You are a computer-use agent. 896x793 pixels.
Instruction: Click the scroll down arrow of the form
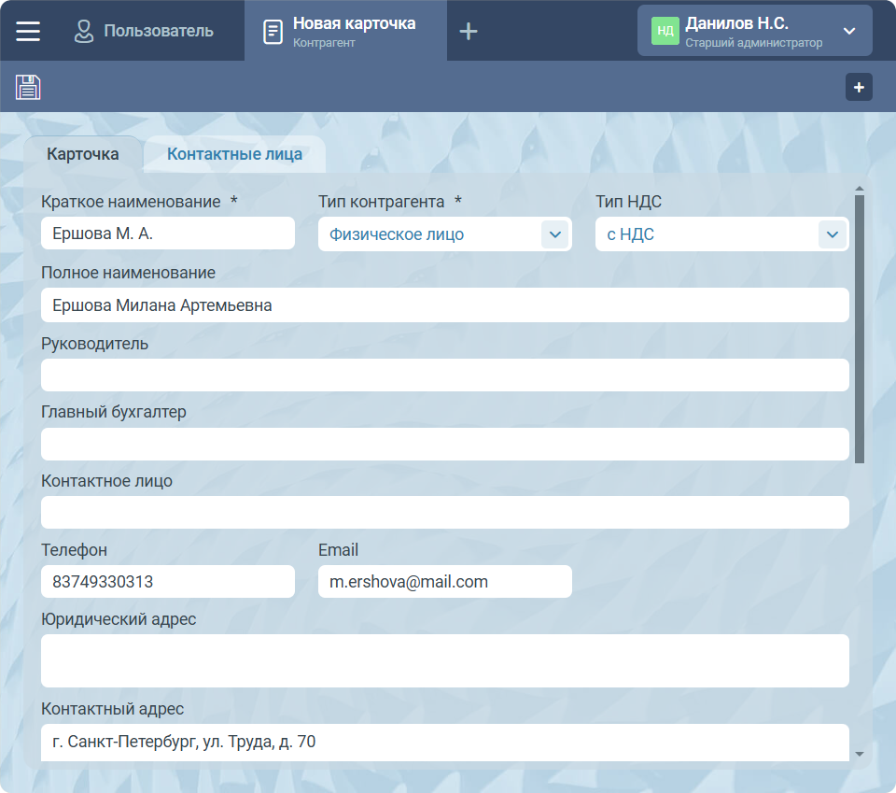[x=859, y=754]
